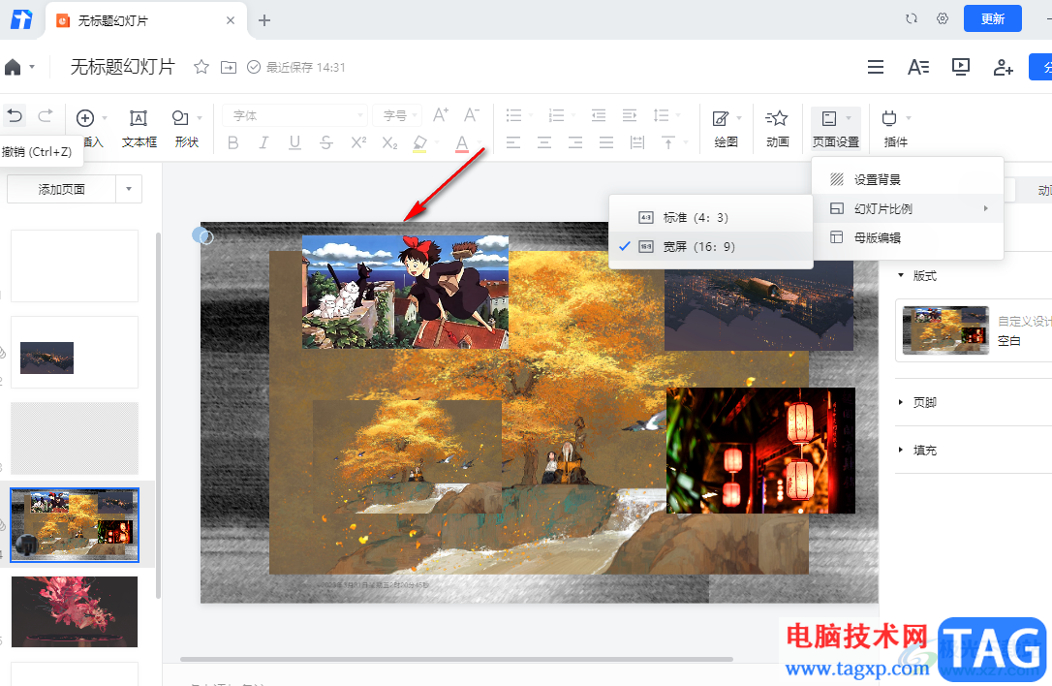Click the slide panel vertical scrollbar

tap(158, 415)
